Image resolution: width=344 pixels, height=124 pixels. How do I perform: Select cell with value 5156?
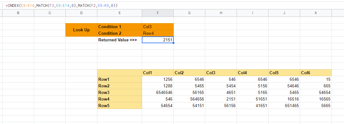pyautogui.click(x=253, y=86)
